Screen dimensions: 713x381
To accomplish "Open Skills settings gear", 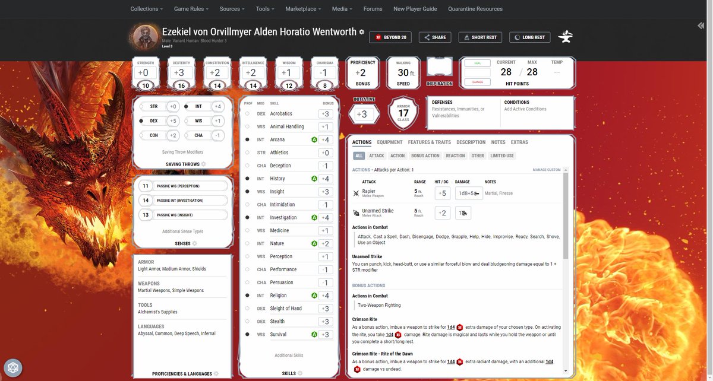I will (300, 373).
